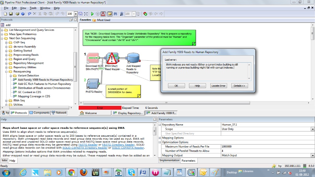315x177 pixels.
Task: Click the scissors cut icon in the toolbar
Action: click(x=40, y=14)
